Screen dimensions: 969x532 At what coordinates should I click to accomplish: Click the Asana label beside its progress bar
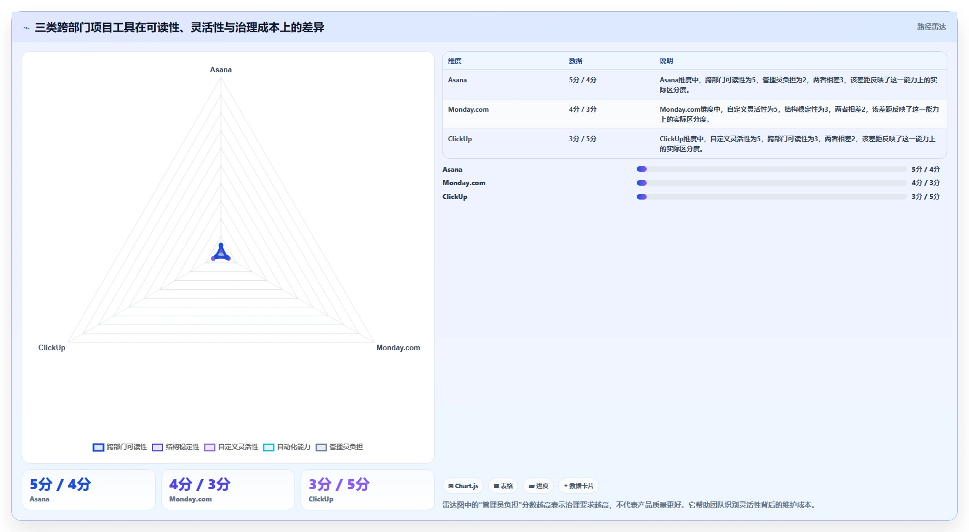(x=452, y=170)
